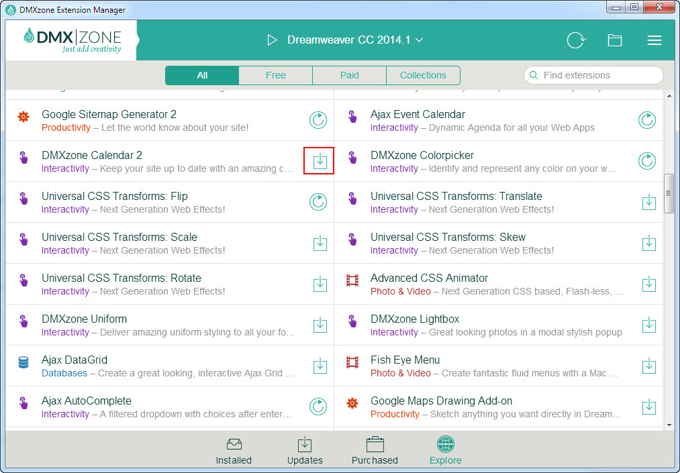
Task: Select the Universal CSS Transforms: Skew title
Action: [x=448, y=237]
